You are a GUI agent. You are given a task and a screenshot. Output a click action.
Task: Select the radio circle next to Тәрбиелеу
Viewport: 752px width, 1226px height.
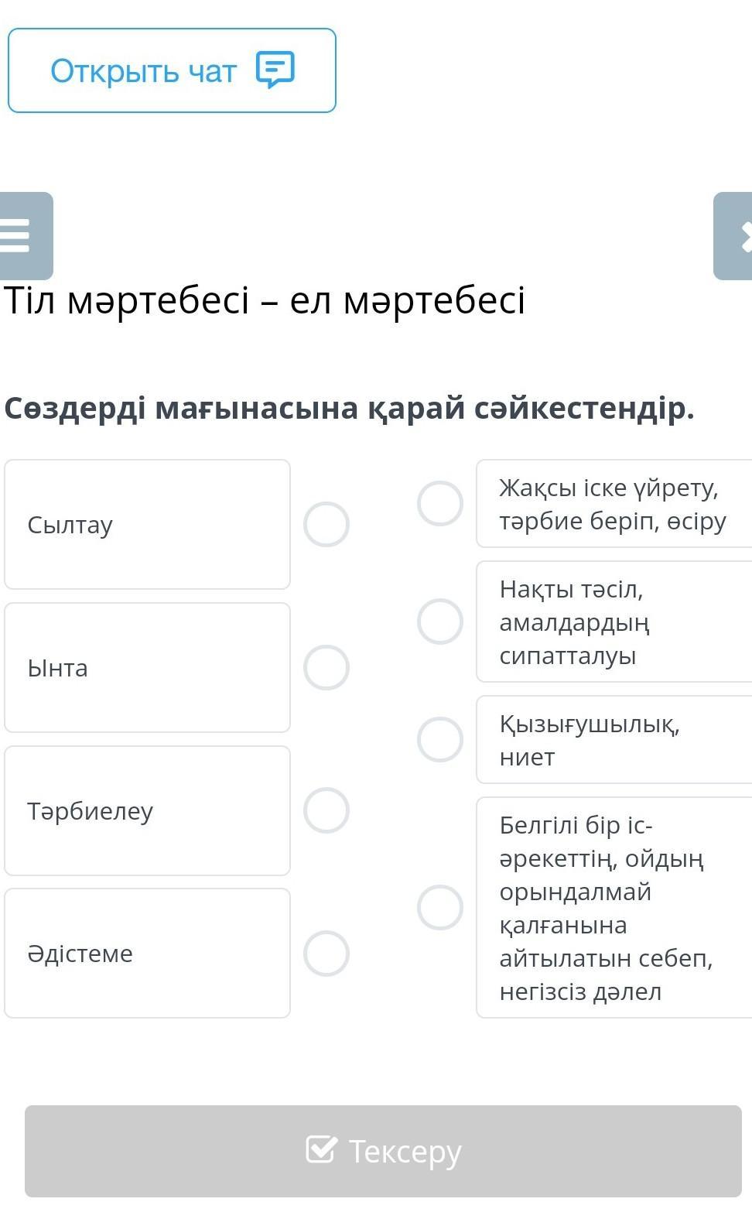(326, 810)
